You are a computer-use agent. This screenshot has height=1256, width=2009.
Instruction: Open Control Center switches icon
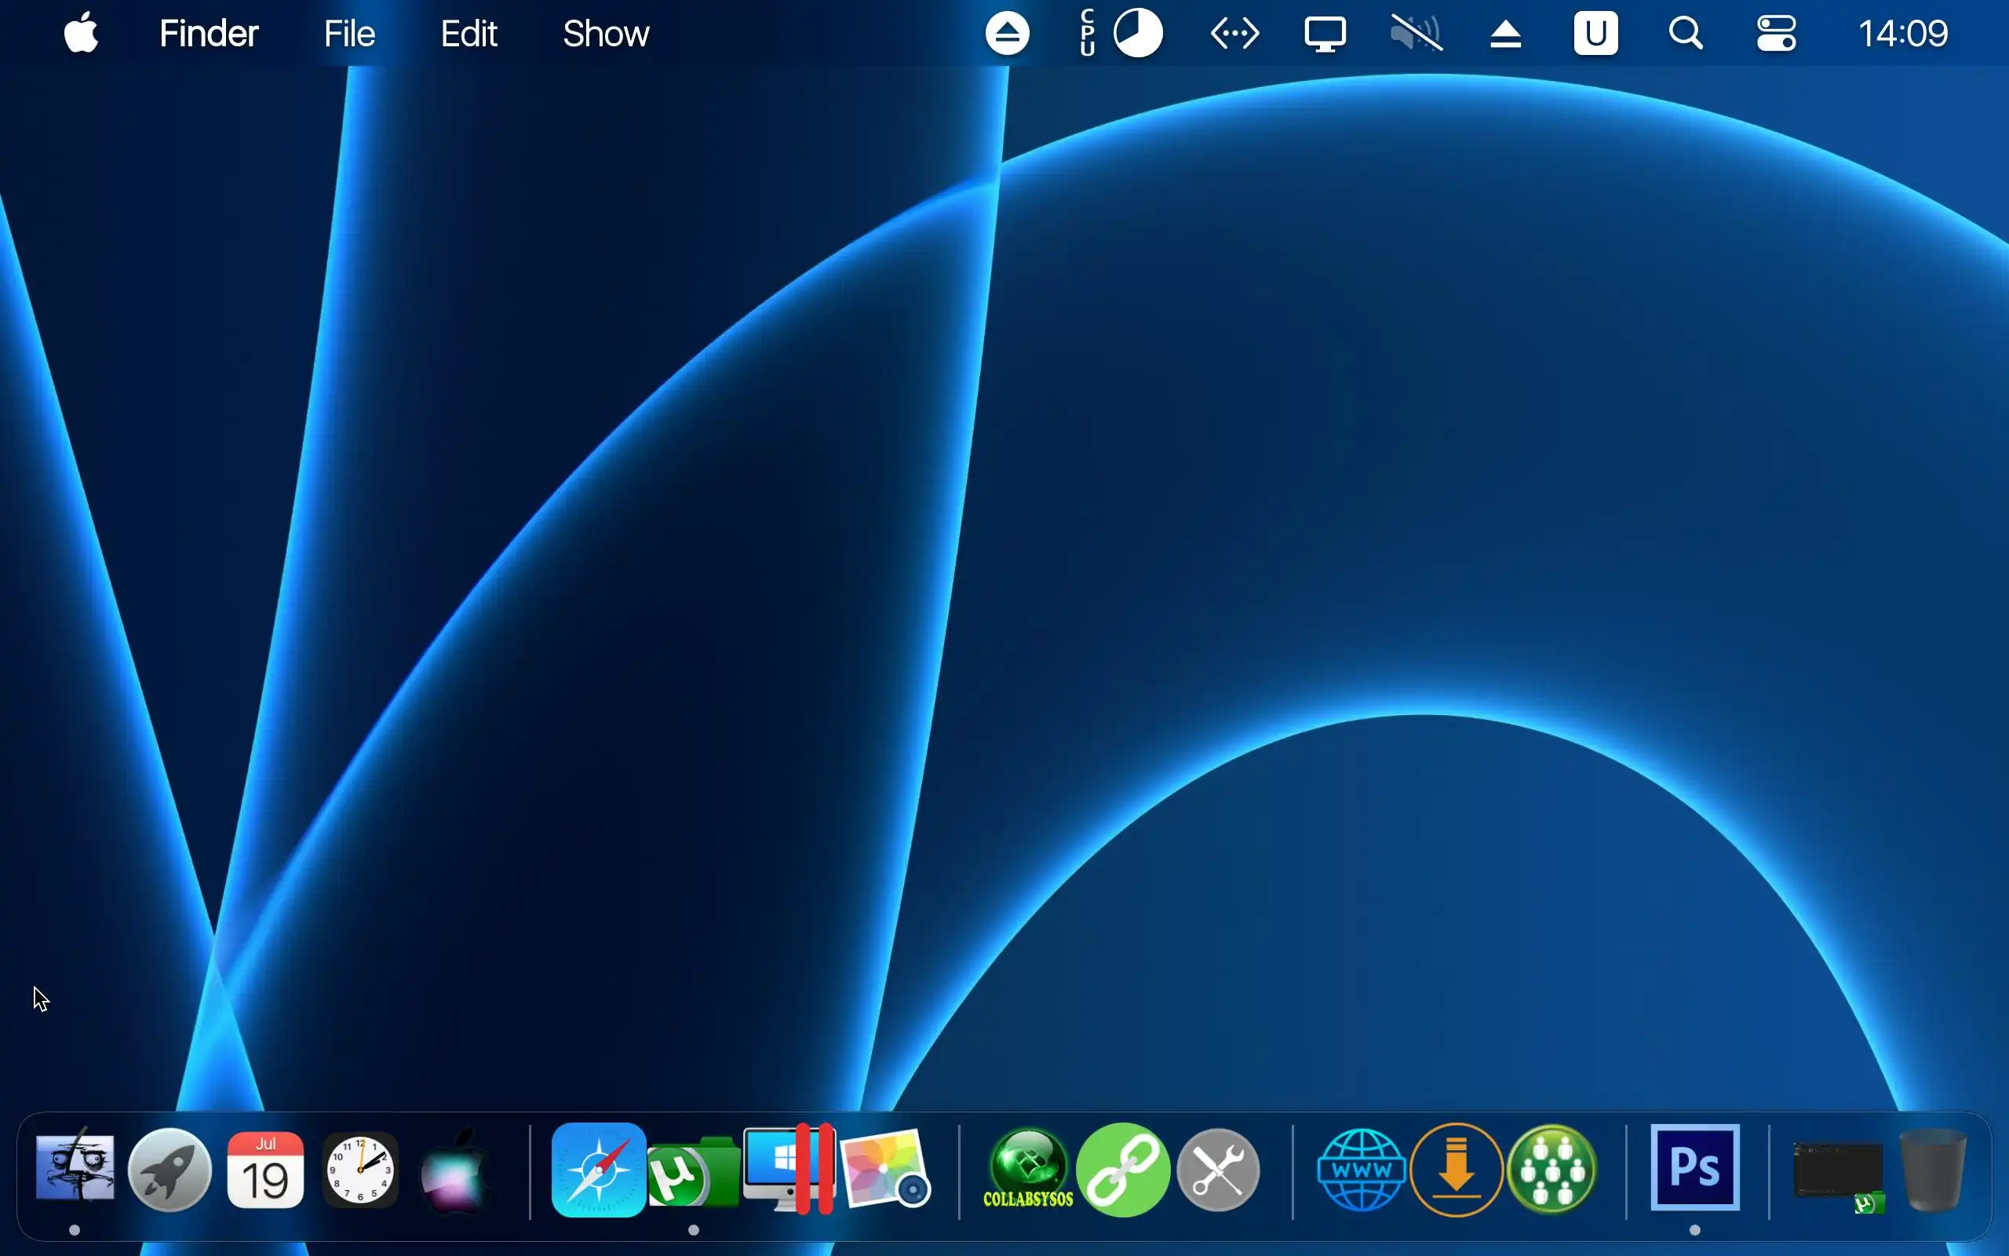coord(1776,34)
